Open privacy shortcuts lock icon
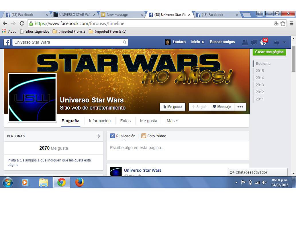296x227 pixels. (276, 42)
